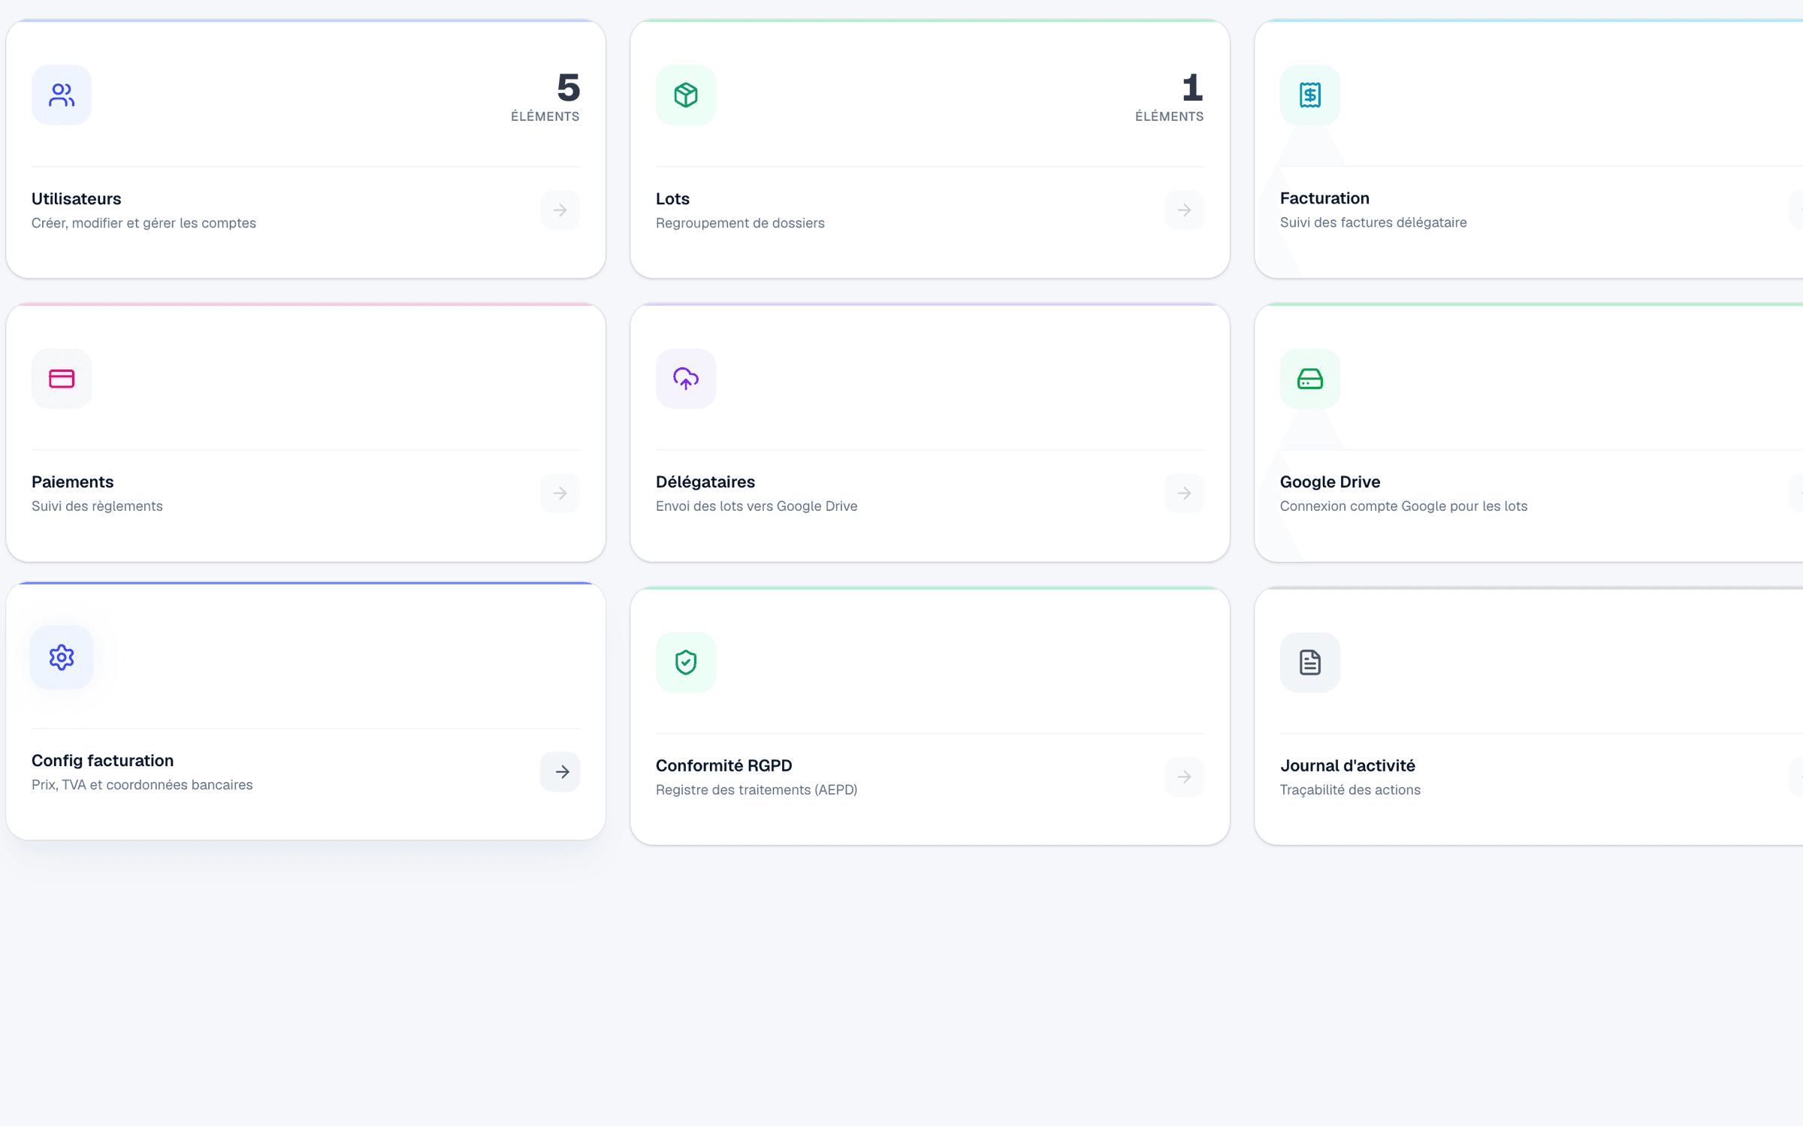Image resolution: width=1803 pixels, height=1126 pixels.
Task: Click the Journal d'activité document icon
Action: pyautogui.click(x=1310, y=662)
